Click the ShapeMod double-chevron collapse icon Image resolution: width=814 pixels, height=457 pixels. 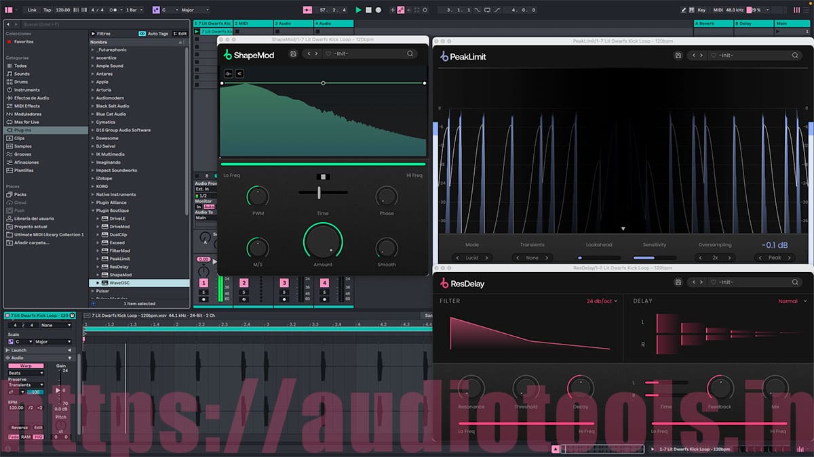(x=239, y=73)
